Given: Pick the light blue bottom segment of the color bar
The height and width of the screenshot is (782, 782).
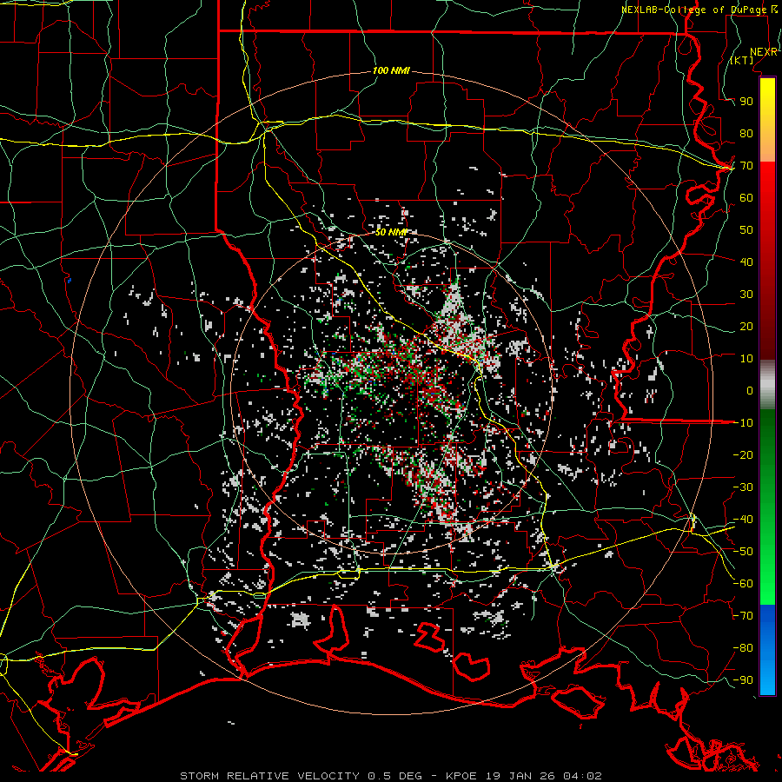Looking at the screenshot, I should 767,676.
